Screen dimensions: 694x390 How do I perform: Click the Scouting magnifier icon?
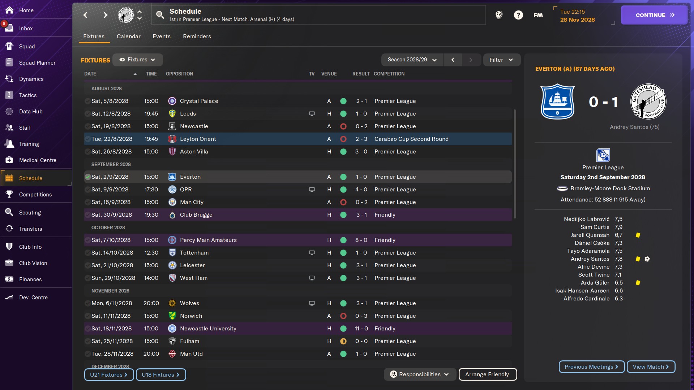[9, 212]
